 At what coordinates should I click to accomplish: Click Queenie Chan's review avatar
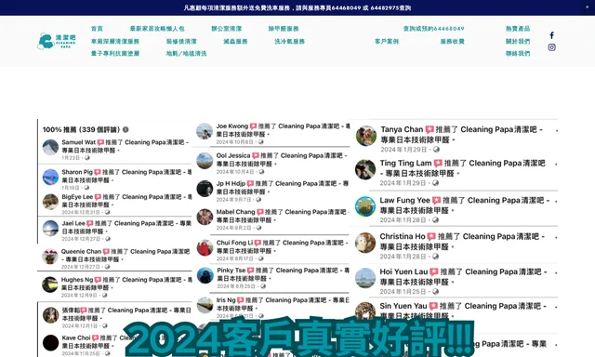tap(49, 257)
